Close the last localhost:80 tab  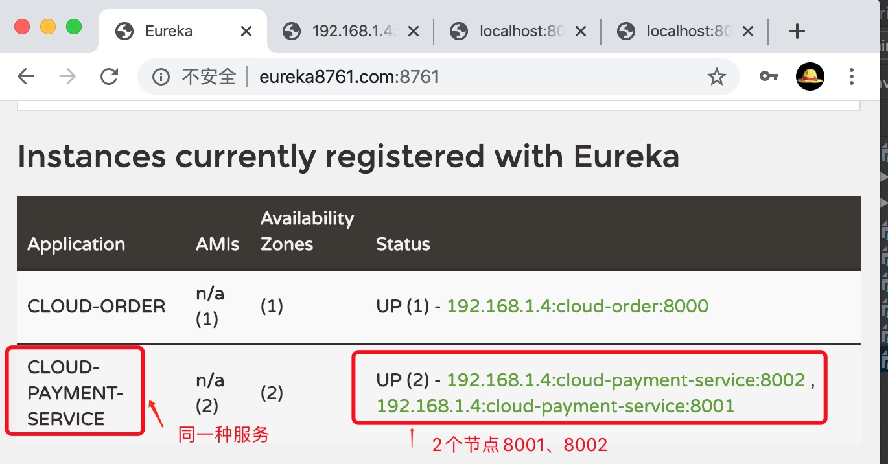pyautogui.click(x=748, y=31)
